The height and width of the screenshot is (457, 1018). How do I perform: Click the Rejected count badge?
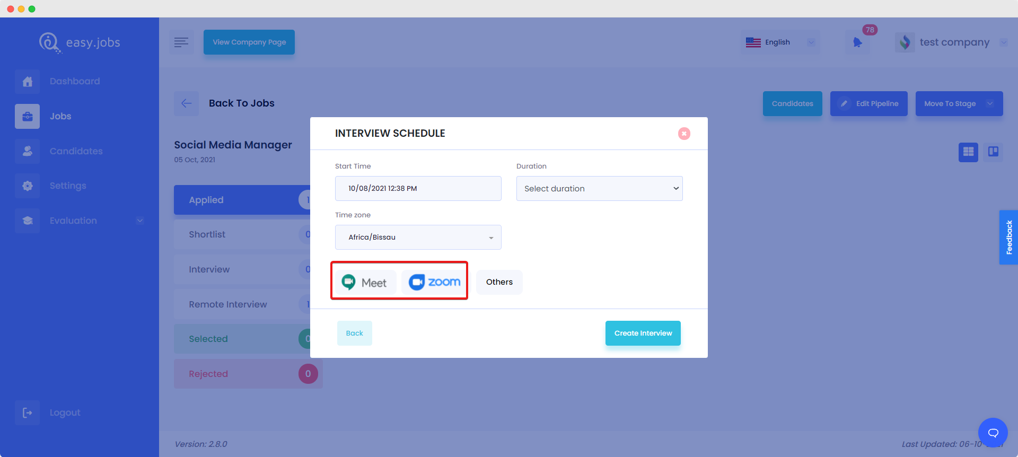[x=308, y=374]
